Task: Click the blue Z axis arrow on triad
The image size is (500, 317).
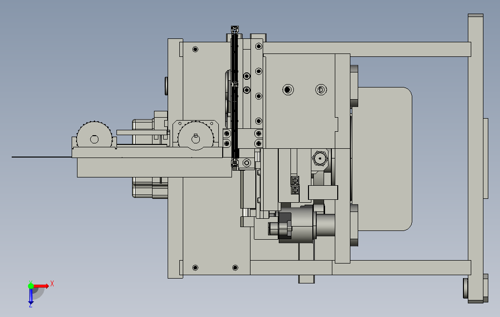Action: coord(31,297)
